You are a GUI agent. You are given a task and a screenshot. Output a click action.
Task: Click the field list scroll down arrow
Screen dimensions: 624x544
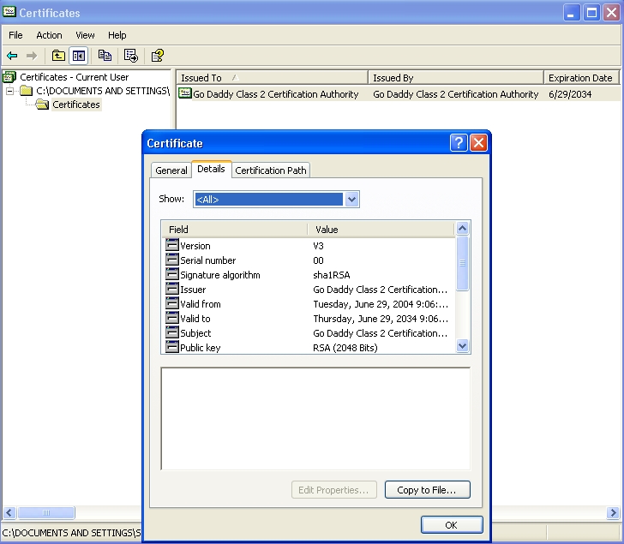463,345
